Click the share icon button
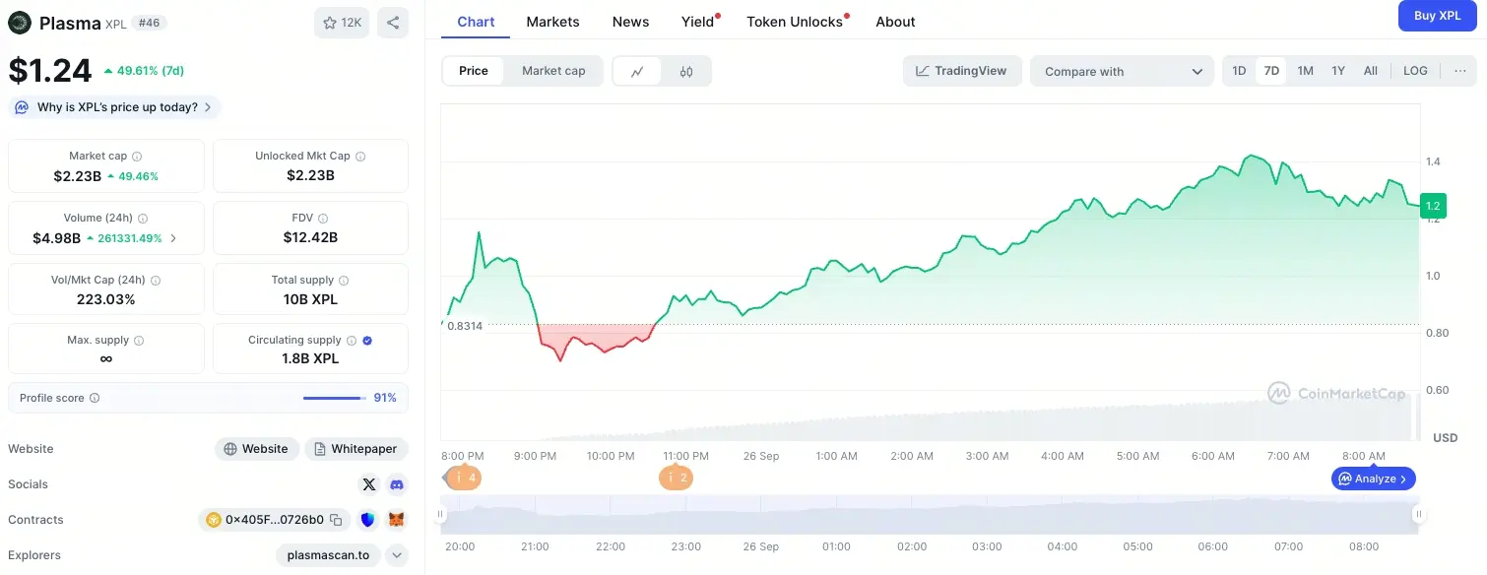The image size is (1487, 575). pyautogui.click(x=393, y=23)
